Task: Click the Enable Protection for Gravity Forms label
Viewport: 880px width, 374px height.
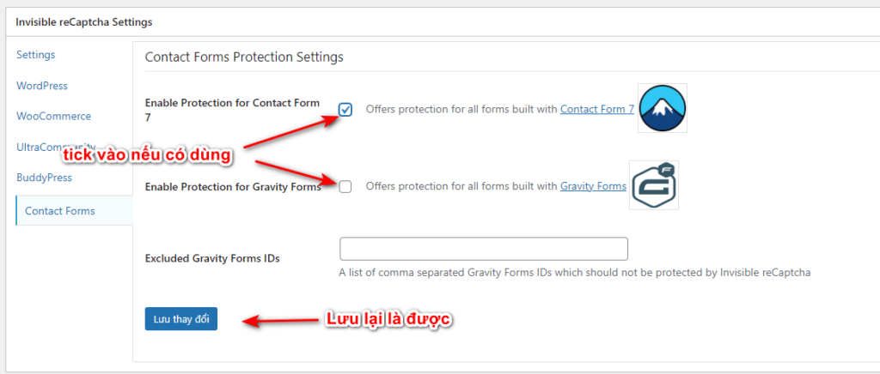Action: (x=232, y=187)
